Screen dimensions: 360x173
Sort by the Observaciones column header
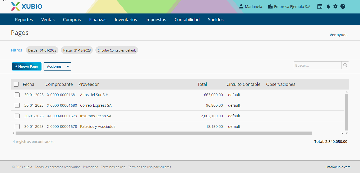click(281, 84)
